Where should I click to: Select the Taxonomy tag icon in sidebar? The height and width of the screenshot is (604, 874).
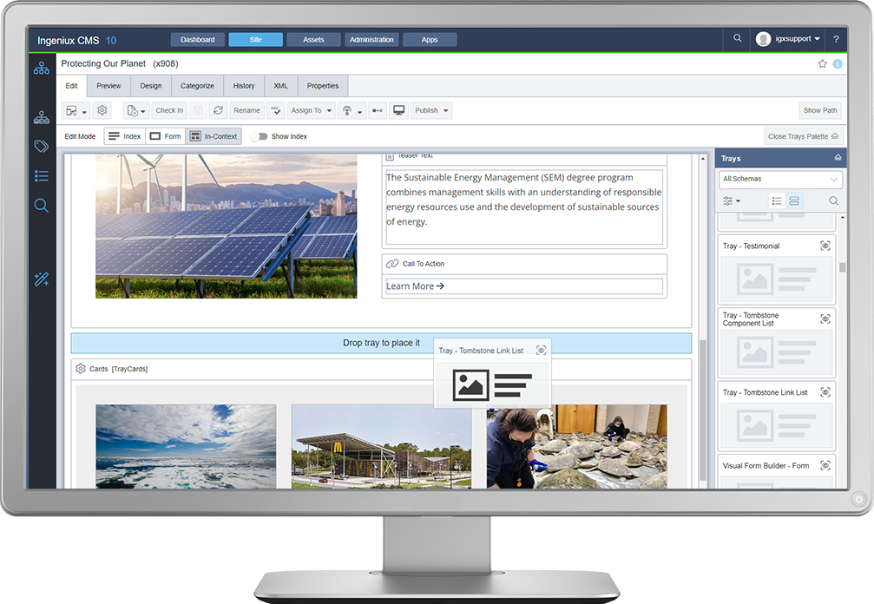click(x=42, y=146)
